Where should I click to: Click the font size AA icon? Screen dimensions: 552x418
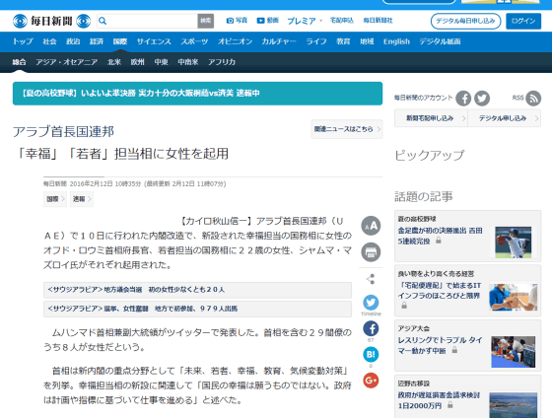click(x=371, y=226)
